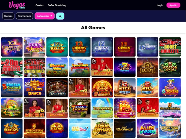Open the Auto Roulette game tile
Screen dimensions: 186x139
(57, 88)
